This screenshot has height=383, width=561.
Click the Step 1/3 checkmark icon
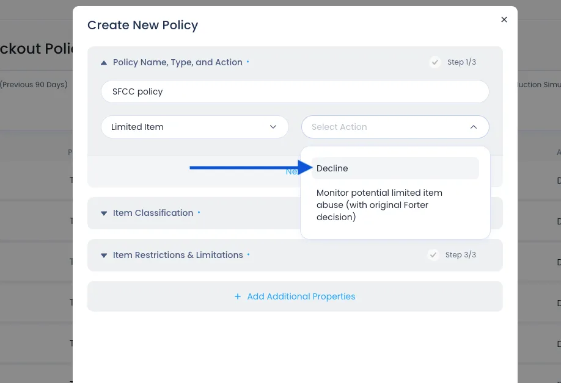click(x=435, y=62)
